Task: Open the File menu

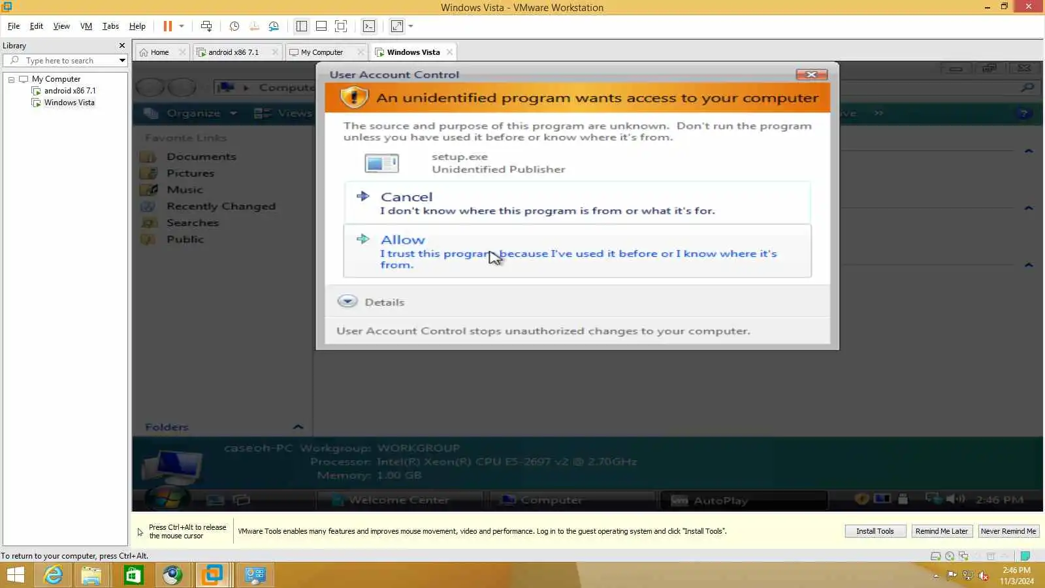Action: (14, 26)
